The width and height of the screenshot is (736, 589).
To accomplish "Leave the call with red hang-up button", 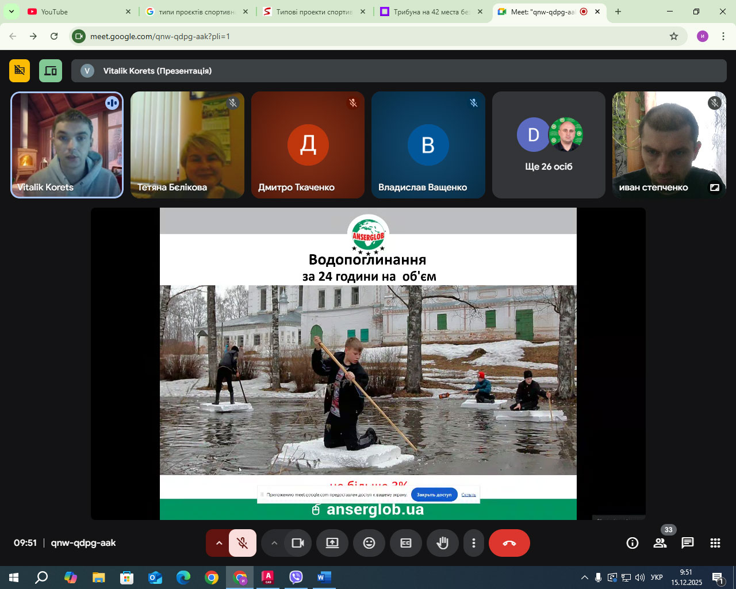I will click(509, 543).
